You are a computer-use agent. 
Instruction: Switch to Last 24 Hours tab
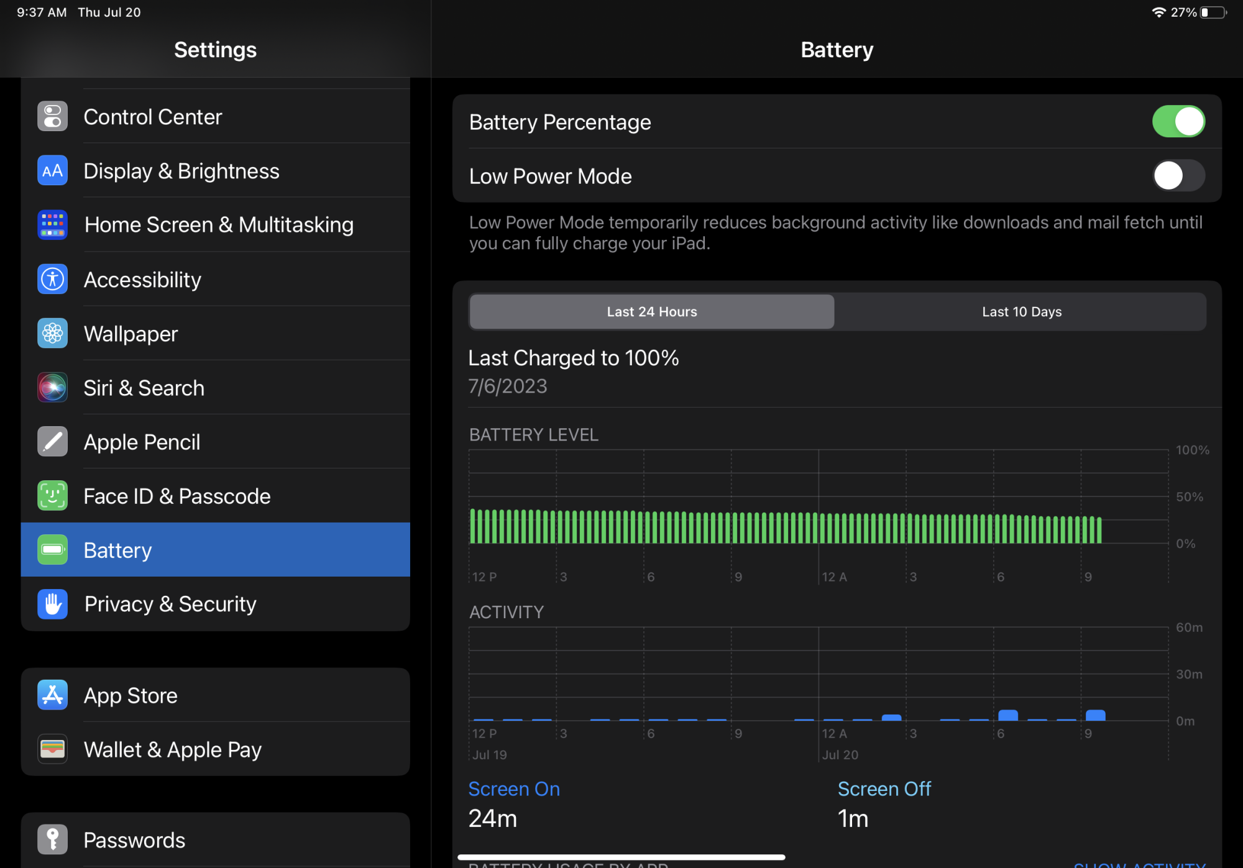[651, 312]
